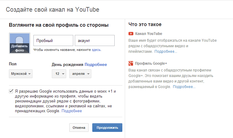Click the День рождения label
233x138 pixels.
click(x=67, y=64)
